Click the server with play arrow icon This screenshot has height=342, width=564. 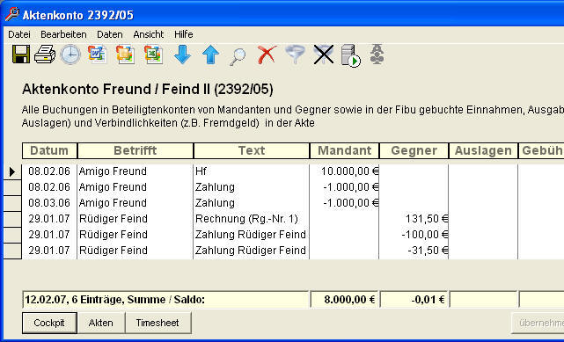click(351, 55)
